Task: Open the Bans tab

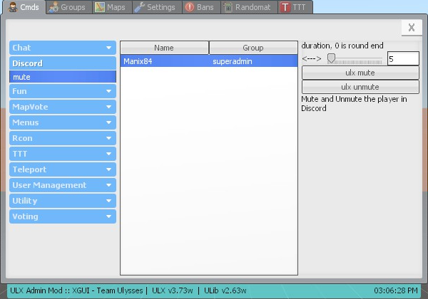Action: point(200,7)
